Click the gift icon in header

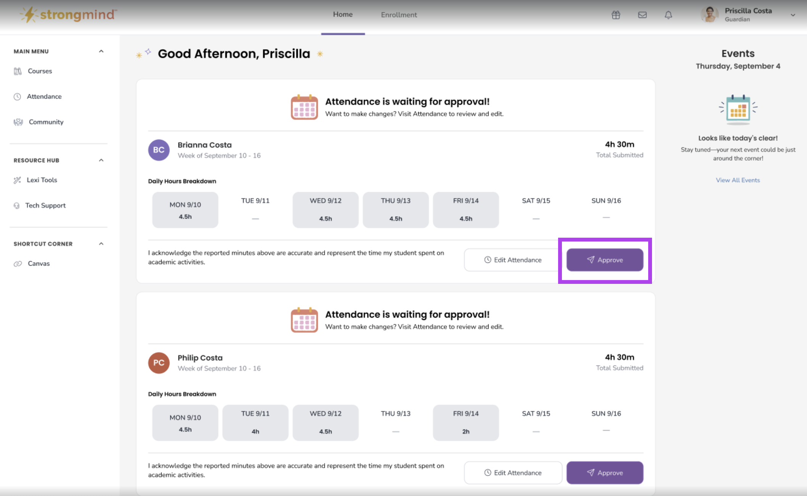[x=616, y=15]
